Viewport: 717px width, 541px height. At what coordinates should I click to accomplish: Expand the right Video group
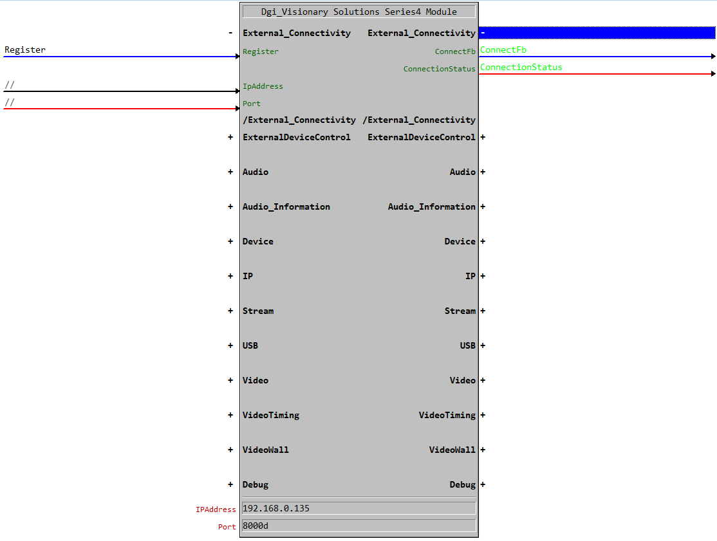click(483, 380)
